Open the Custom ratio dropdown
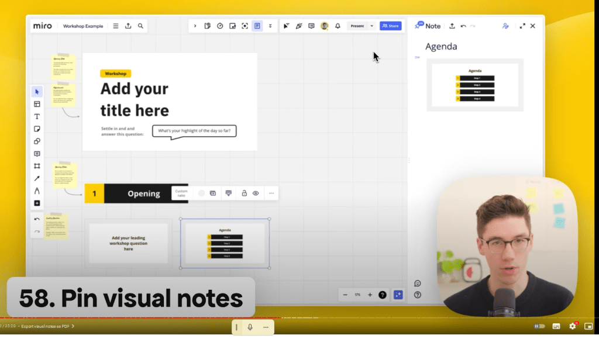The image size is (599, 339). [x=181, y=193]
